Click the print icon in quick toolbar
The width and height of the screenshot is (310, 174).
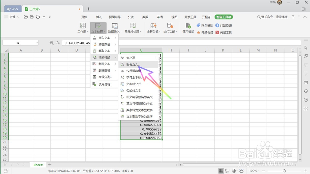pos(38,17)
